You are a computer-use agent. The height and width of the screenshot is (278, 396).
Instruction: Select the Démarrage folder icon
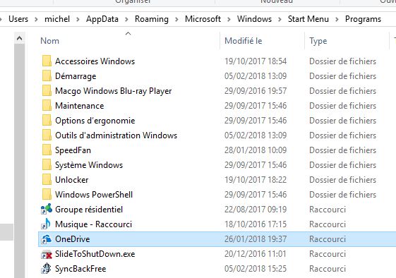(x=47, y=76)
